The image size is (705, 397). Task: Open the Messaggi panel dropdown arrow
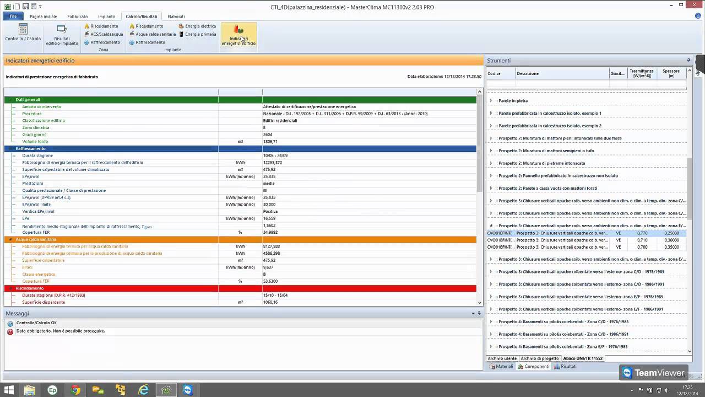(x=473, y=313)
